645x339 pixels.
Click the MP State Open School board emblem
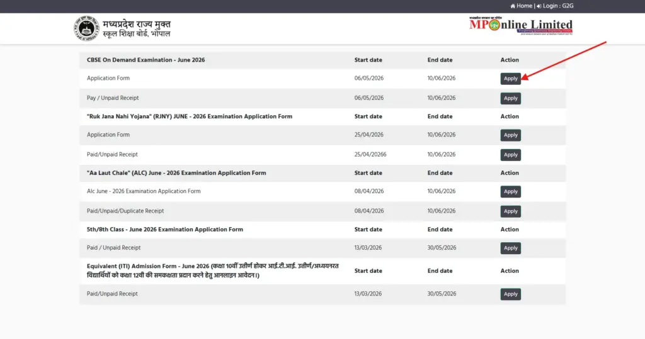[86, 28]
